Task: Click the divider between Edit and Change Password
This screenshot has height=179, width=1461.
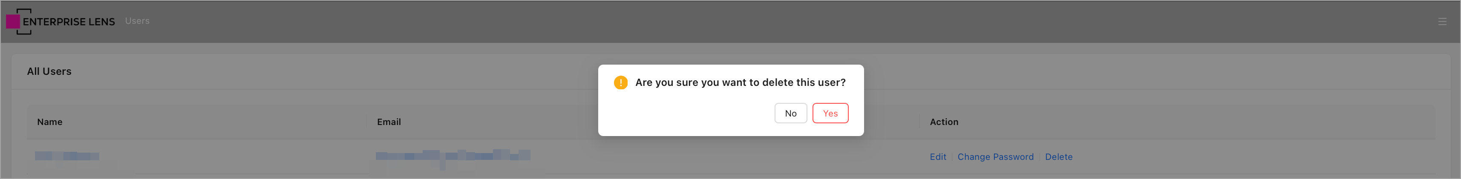Action: (952, 157)
